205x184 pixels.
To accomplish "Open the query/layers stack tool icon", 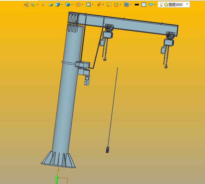I will click(x=33, y=5).
